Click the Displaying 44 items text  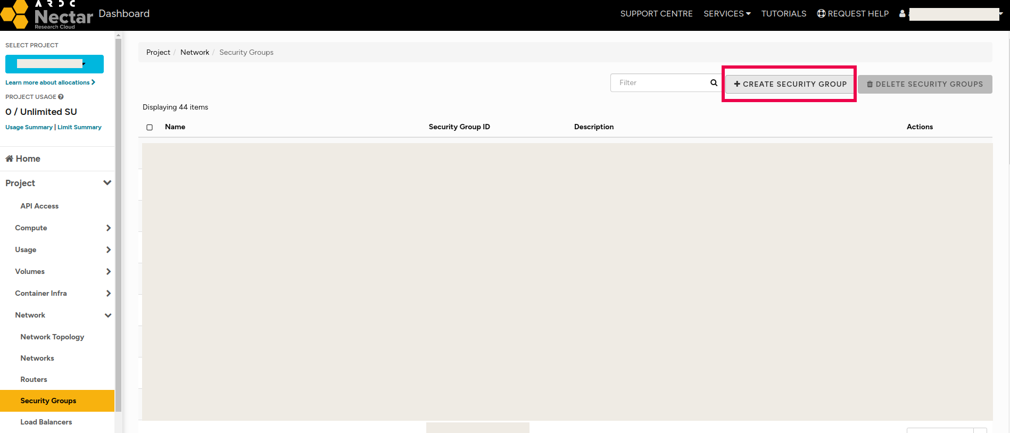click(175, 107)
